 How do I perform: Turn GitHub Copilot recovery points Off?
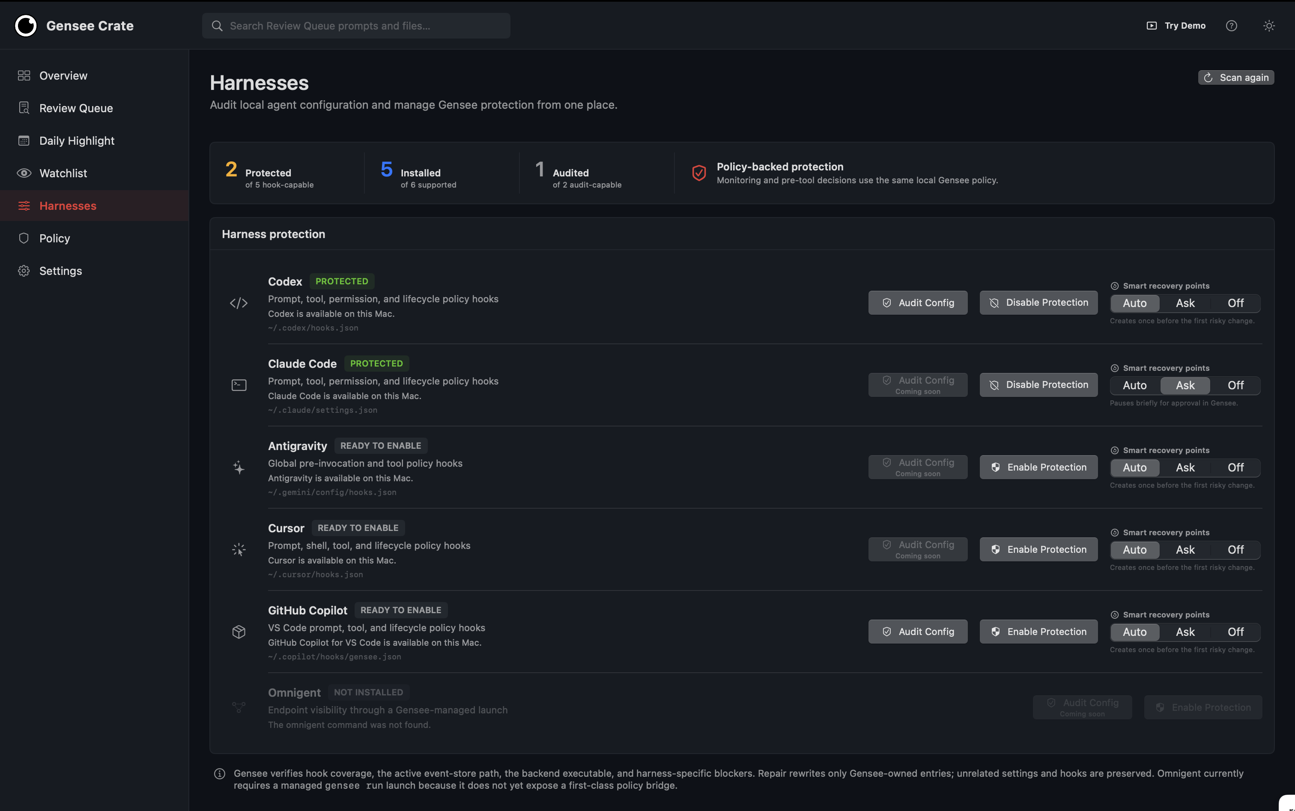pyautogui.click(x=1235, y=632)
